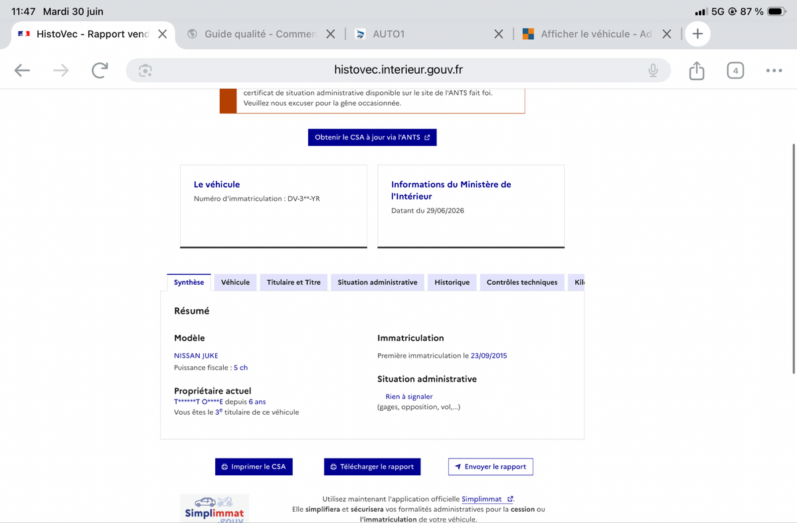
Task: Tap the camera lens icon in address bar
Action: click(x=145, y=70)
